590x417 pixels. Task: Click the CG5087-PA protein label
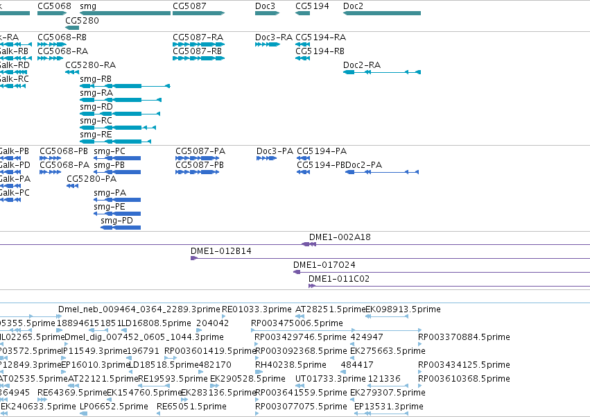point(200,151)
